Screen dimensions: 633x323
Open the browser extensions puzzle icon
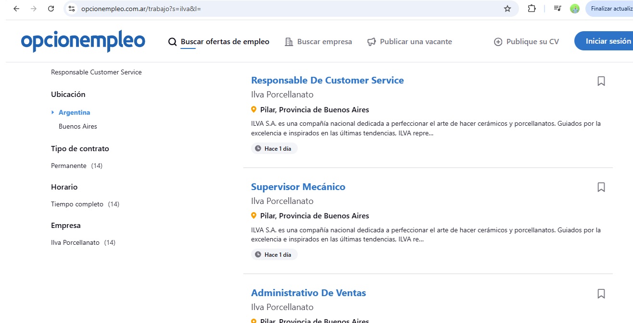[x=532, y=9]
